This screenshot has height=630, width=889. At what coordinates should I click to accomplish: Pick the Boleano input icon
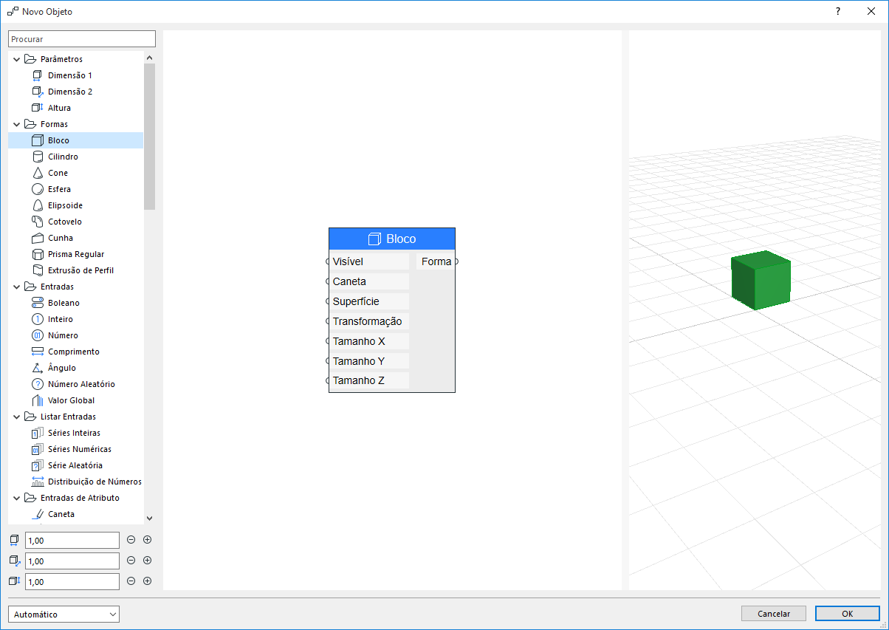point(38,303)
